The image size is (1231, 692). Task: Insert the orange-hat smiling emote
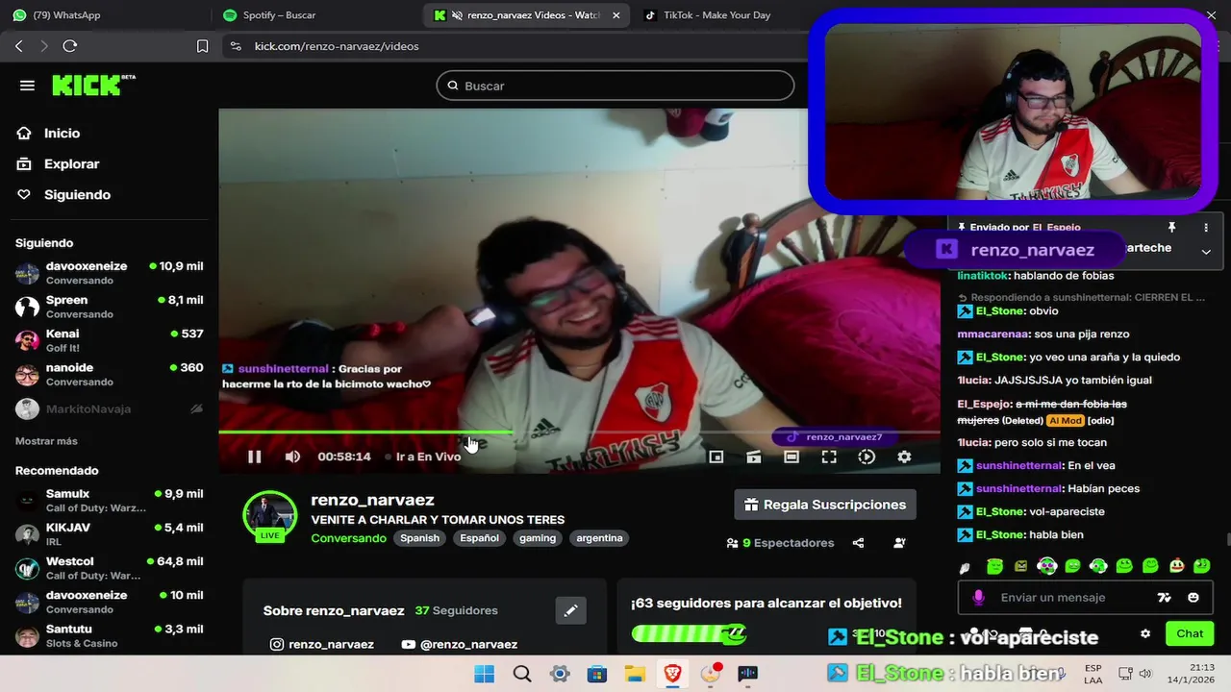[x=1176, y=566]
